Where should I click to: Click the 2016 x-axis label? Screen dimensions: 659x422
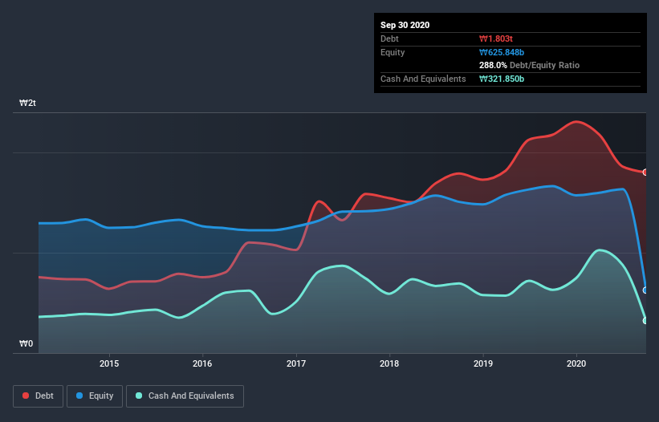click(x=202, y=363)
